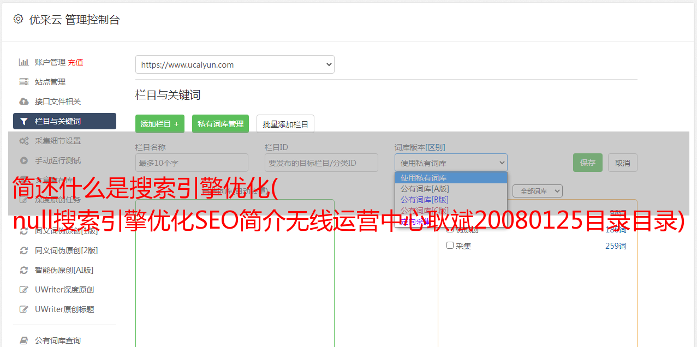Viewport: 697px width, 347px height.
Task: Open 账户管理 in the sidebar
Action: 50,62
